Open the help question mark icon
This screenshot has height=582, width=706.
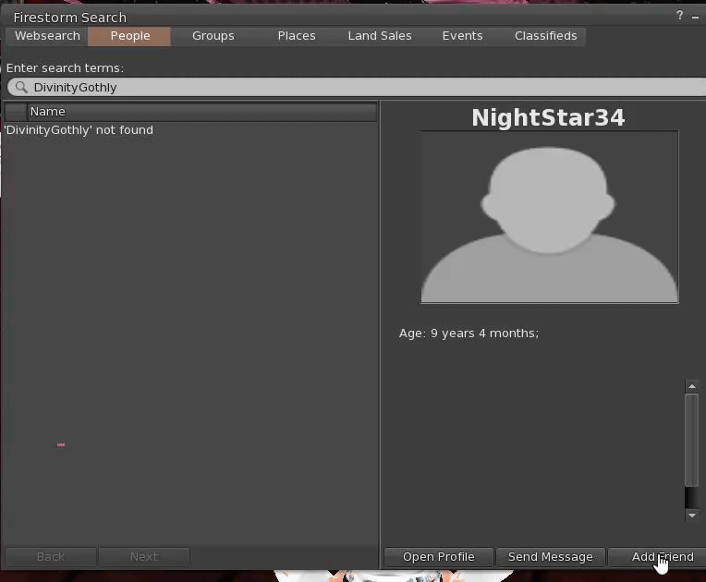pyautogui.click(x=679, y=16)
